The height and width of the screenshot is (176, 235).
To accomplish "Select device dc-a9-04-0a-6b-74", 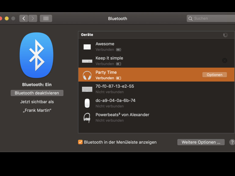I will pyautogui.click(x=156, y=103).
